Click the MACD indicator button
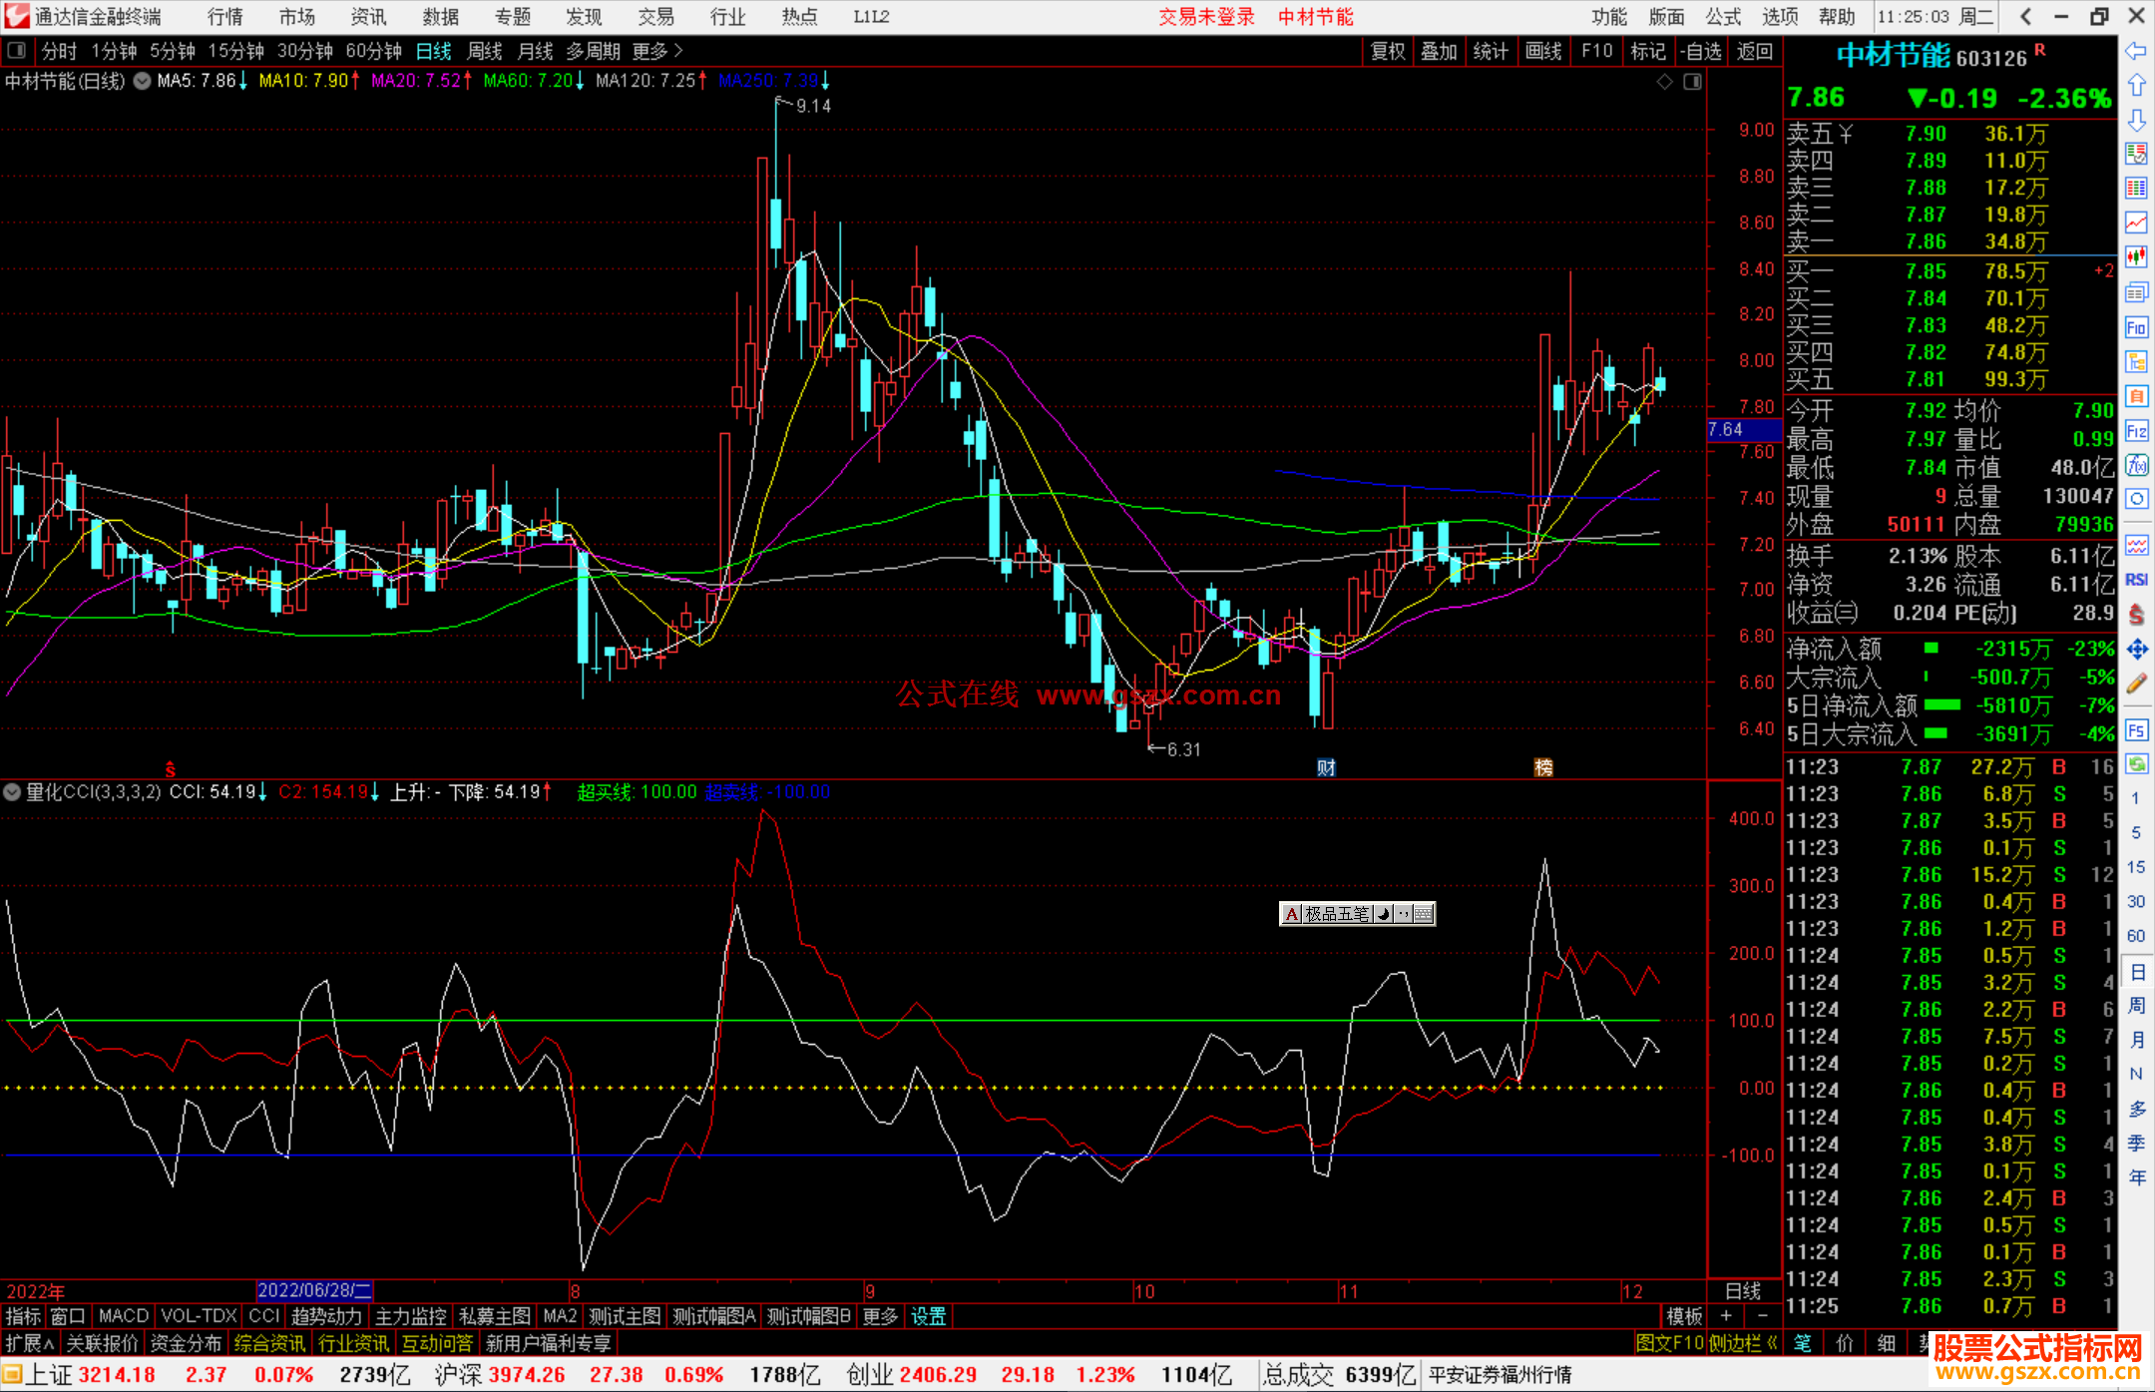2155x1392 pixels. (124, 1316)
